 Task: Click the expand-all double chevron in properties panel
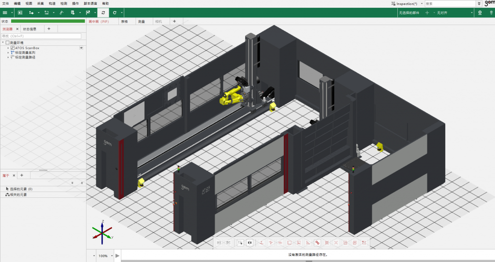click(x=72, y=183)
